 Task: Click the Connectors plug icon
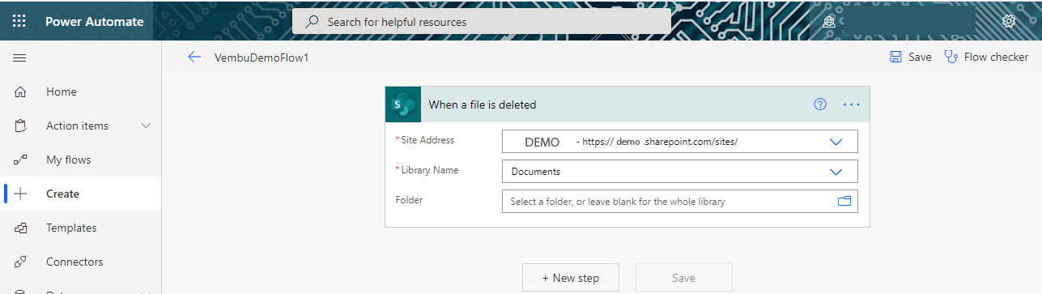tap(21, 262)
